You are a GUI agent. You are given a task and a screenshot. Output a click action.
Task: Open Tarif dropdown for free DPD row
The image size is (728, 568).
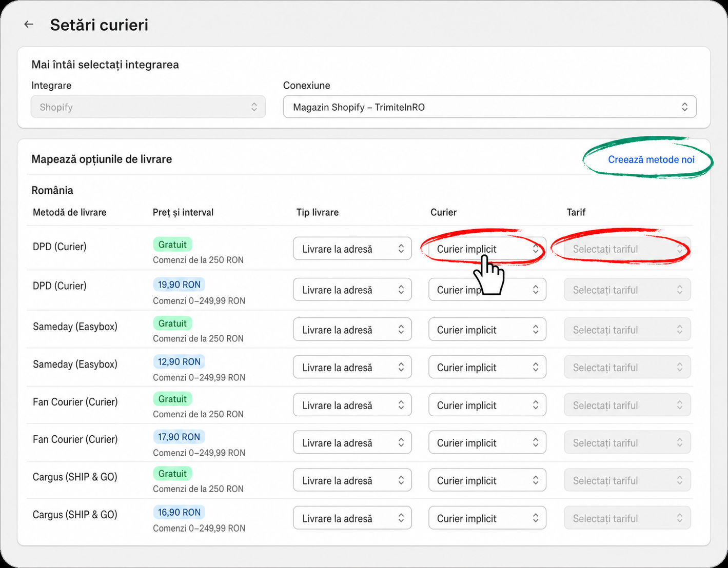pos(627,249)
